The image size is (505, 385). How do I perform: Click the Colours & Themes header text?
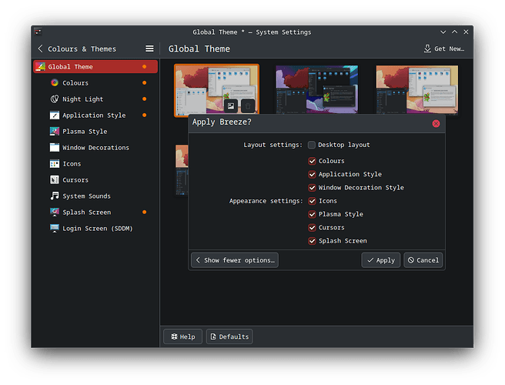(82, 49)
